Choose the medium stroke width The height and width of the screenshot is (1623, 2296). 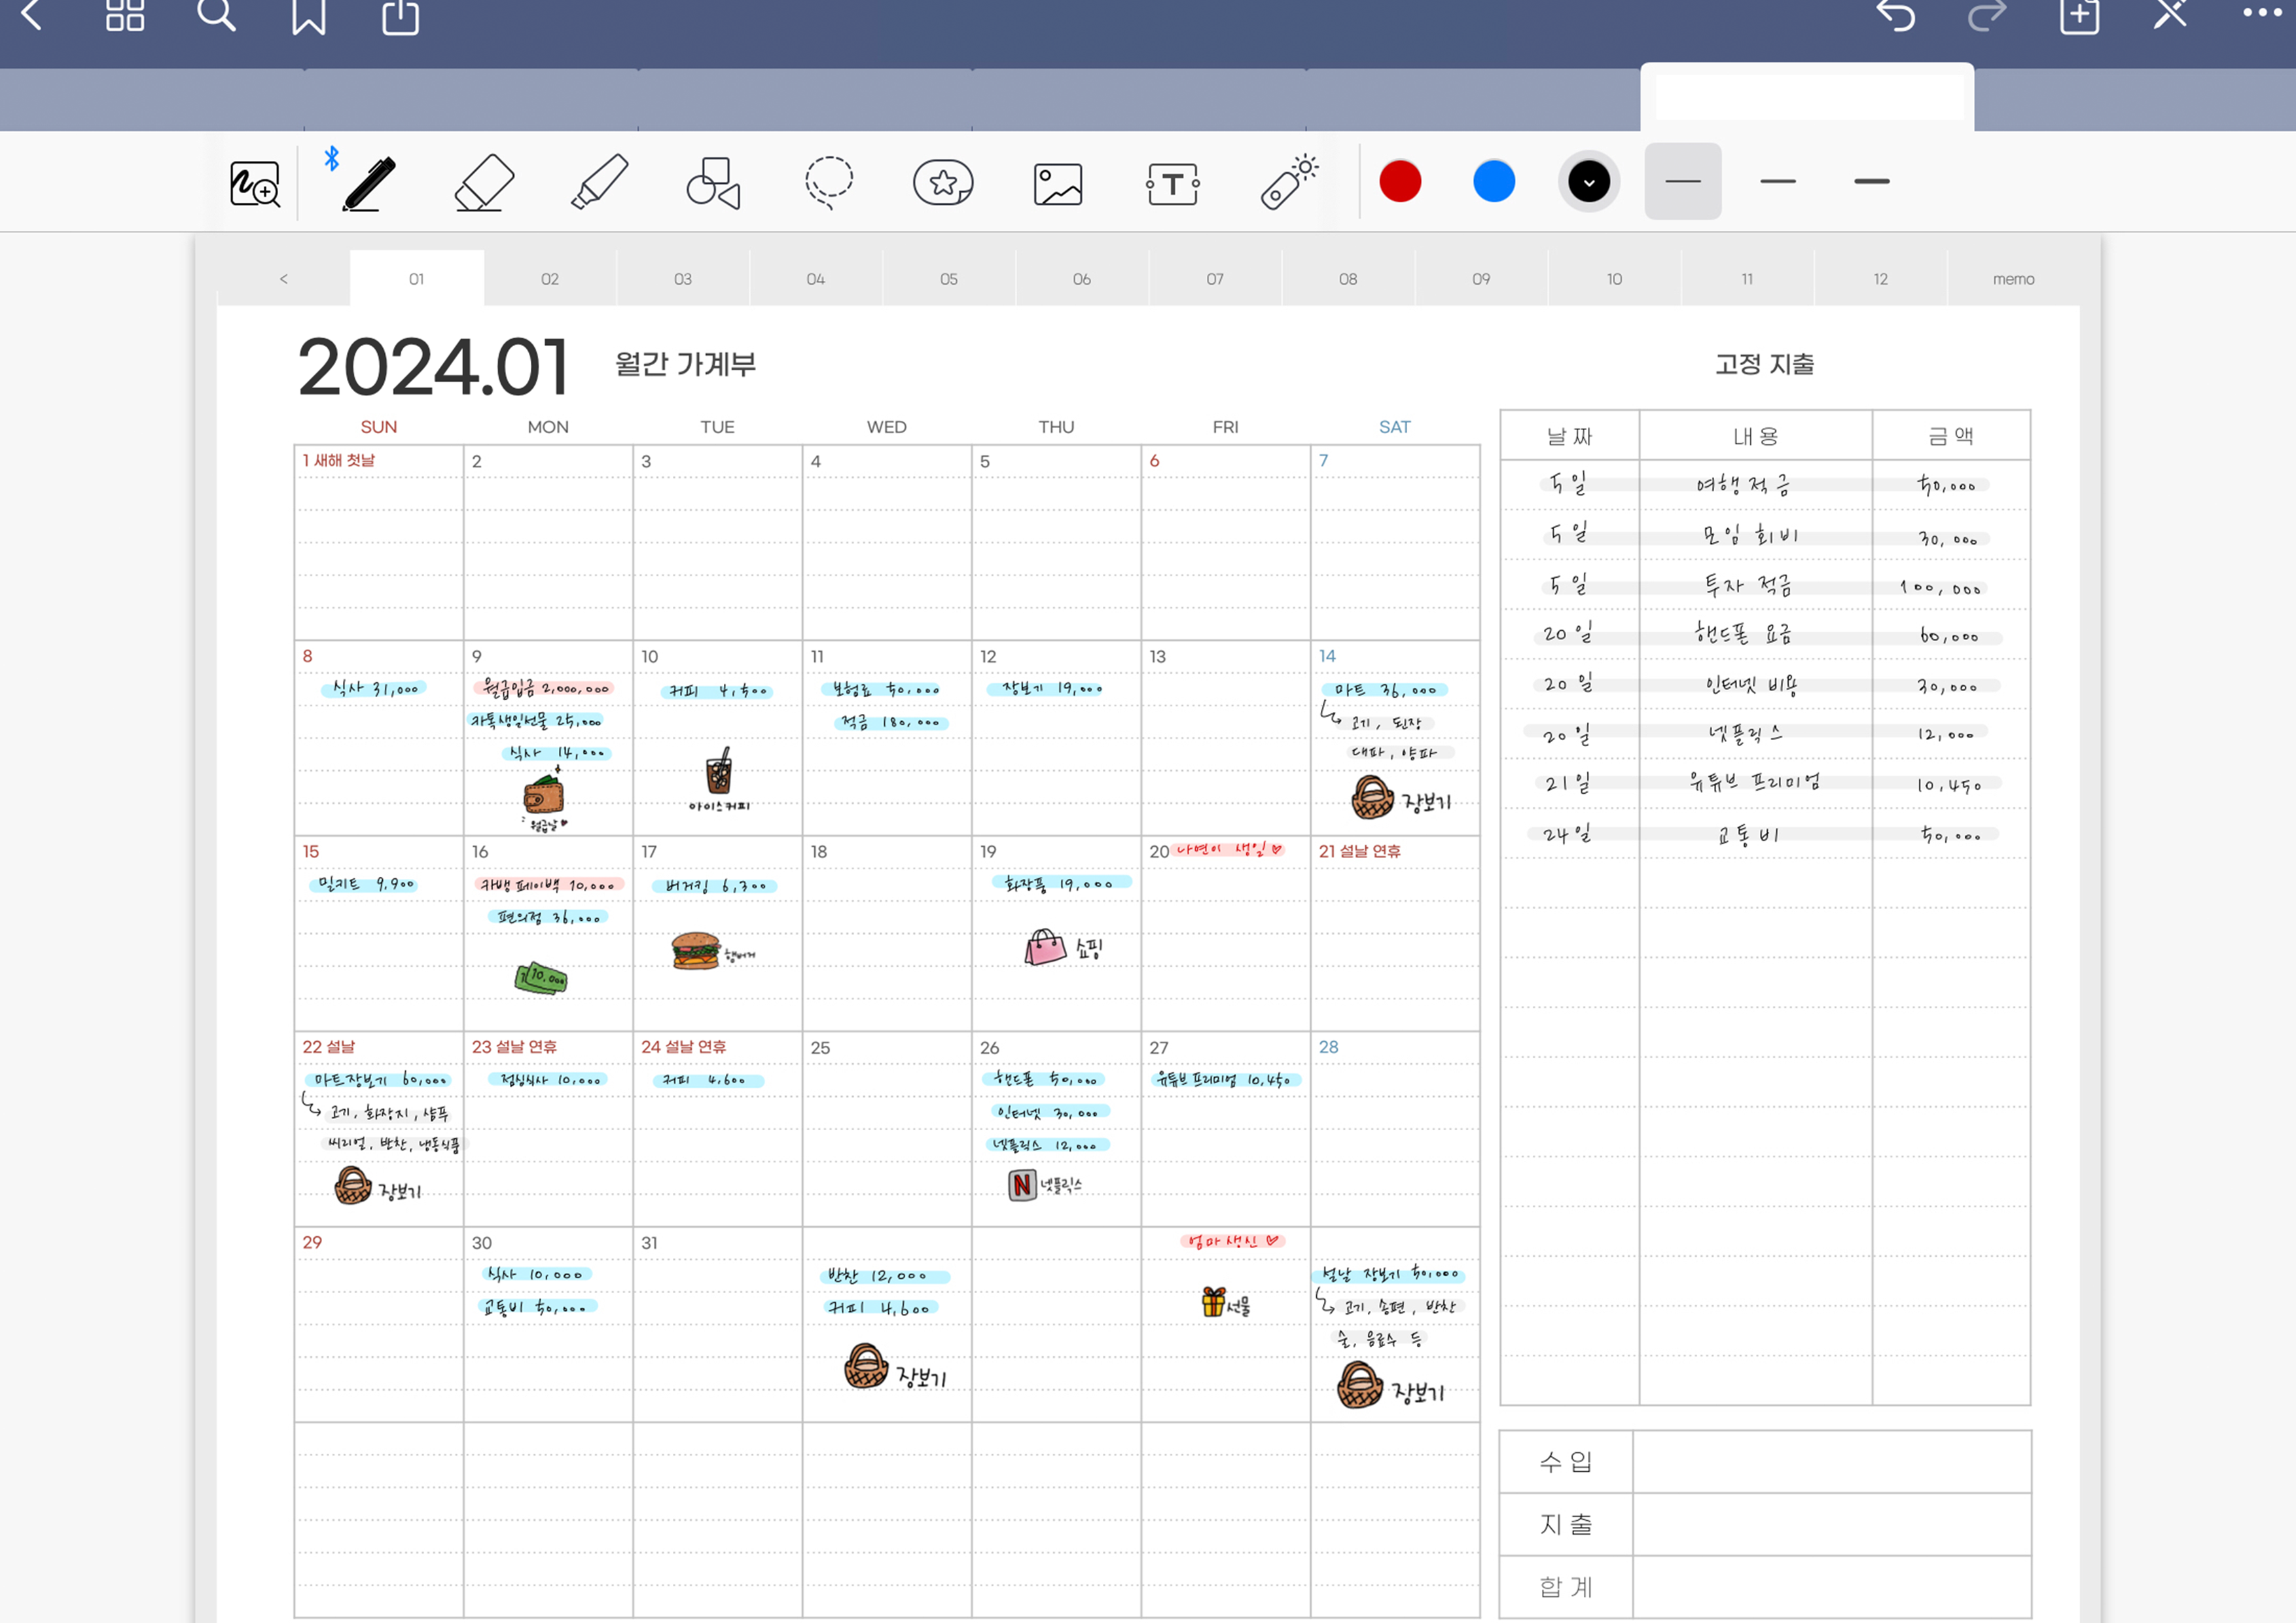[1777, 182]
